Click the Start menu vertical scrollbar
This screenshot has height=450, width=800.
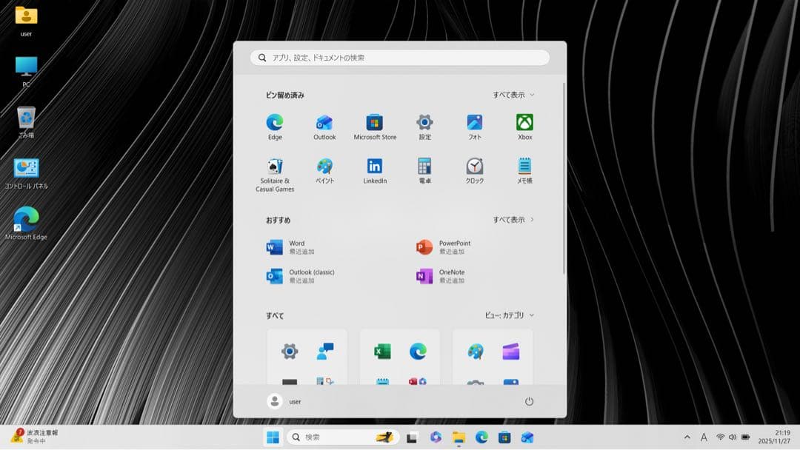[x=564, y=178]
